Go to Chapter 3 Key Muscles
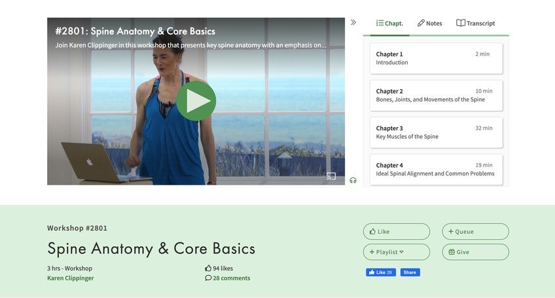555x298 pixels. [436, 132]
